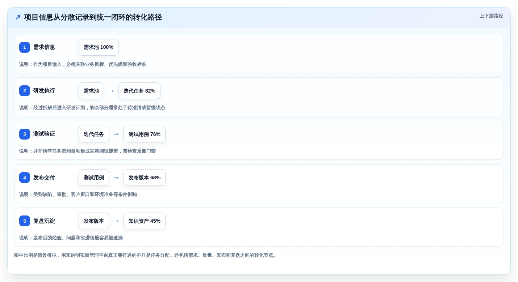Select the 测试用例 chip in 发布交付 row
This screenshot has width=518, height=282.
click(x=94, y=178)
